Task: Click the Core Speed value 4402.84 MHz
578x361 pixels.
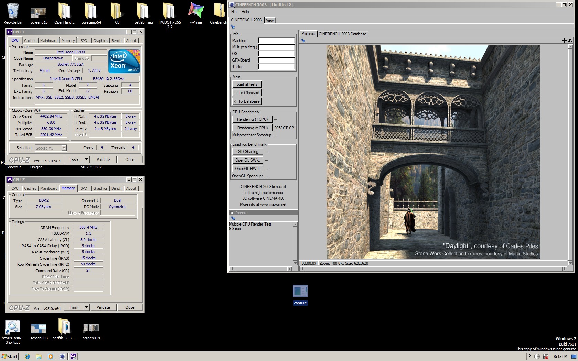Action: 51,117
